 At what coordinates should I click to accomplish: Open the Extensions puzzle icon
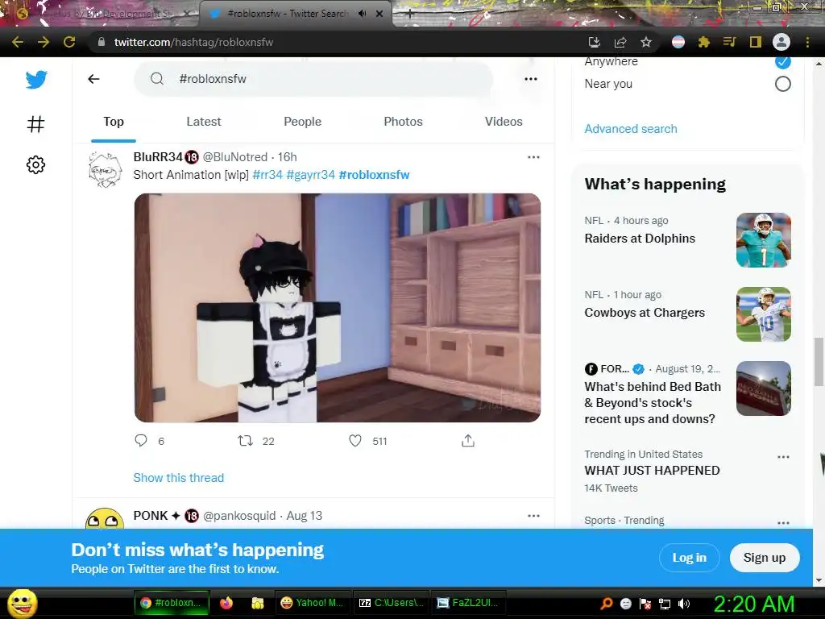pos(704,42)
